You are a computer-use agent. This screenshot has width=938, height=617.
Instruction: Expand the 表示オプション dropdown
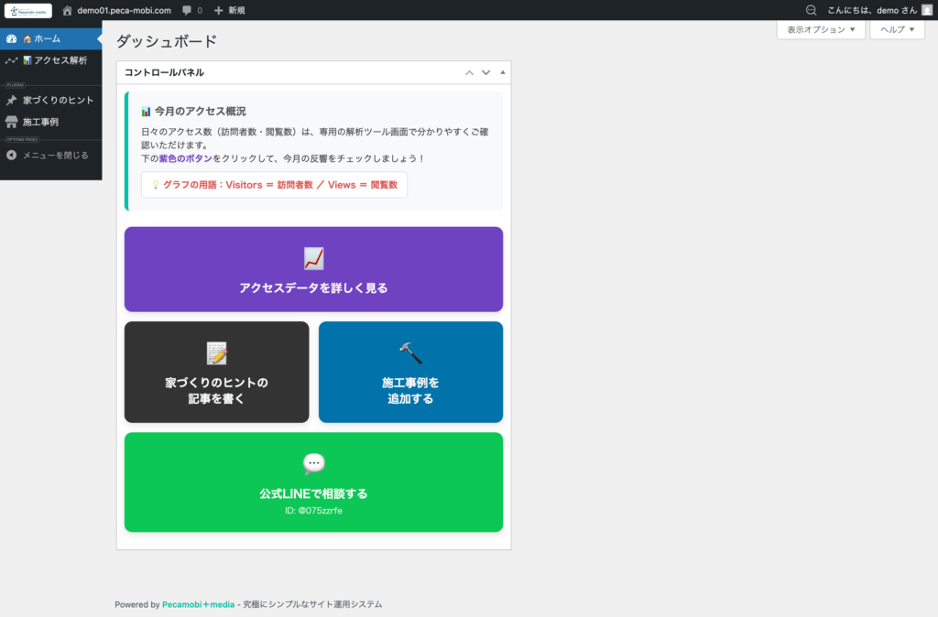click(821, 29)
